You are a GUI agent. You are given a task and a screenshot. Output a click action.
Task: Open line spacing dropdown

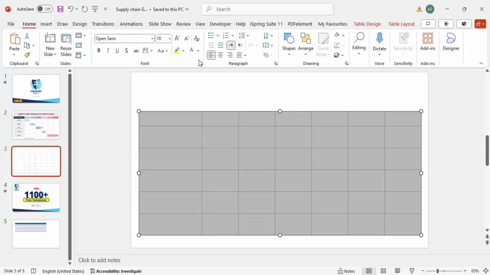coord(244,36)
